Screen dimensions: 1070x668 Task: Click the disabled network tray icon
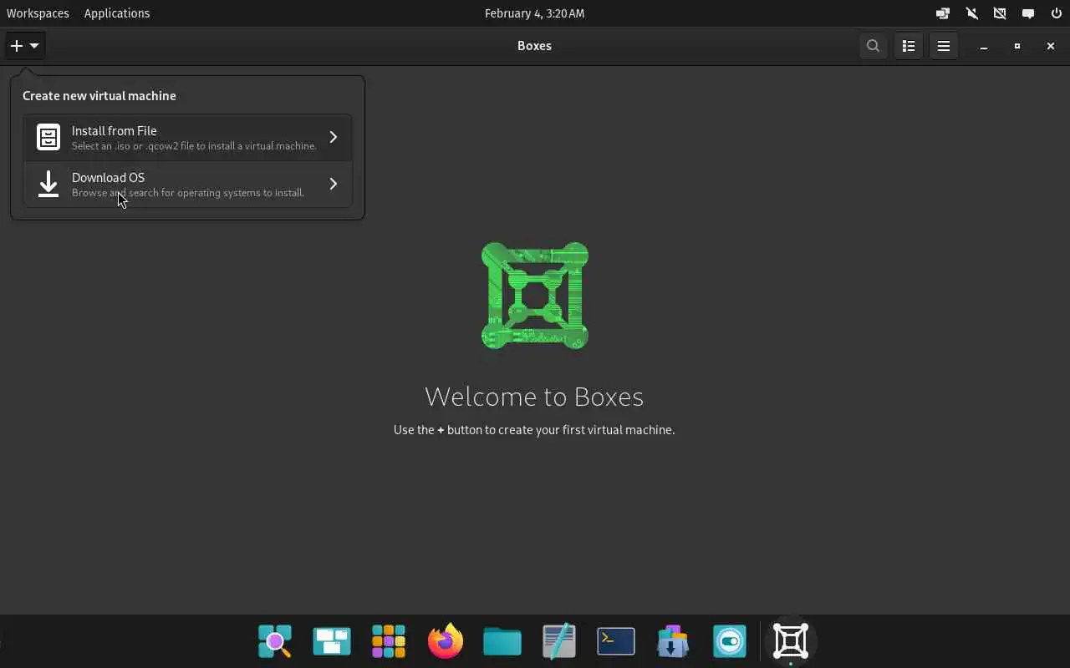1000,13
